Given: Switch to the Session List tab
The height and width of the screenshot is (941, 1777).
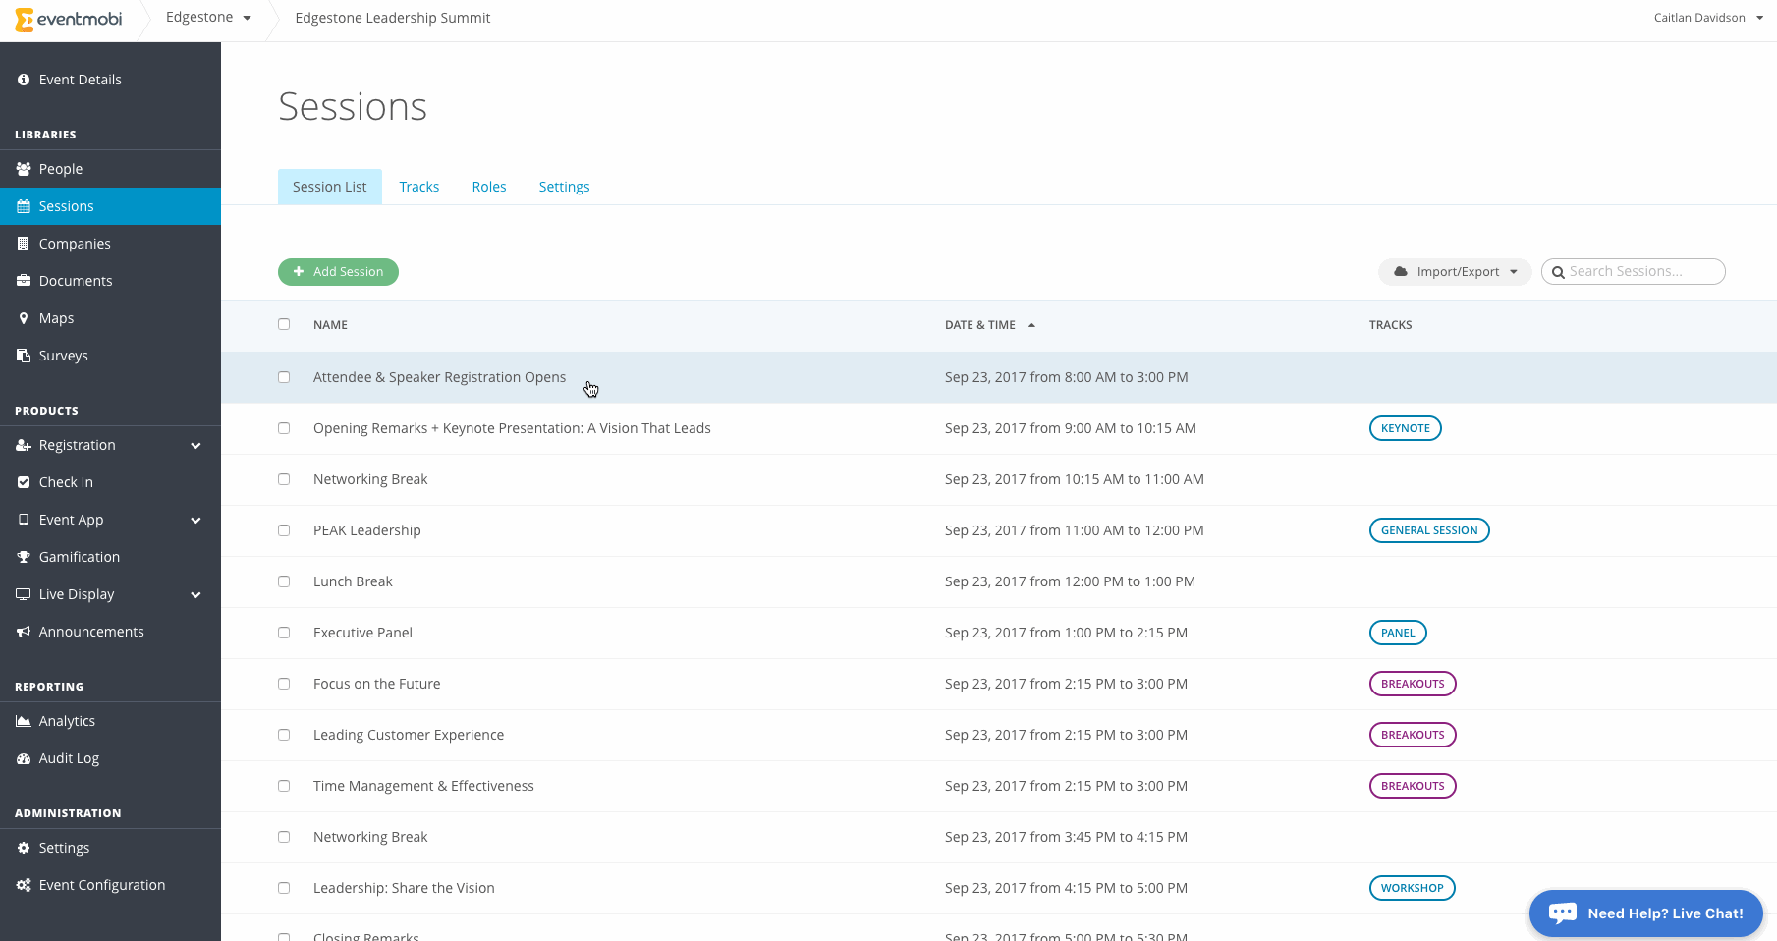Looking at the screenshot, I should point(330,187).
